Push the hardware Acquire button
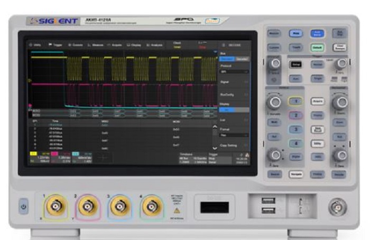This screenshot has width=370, height=240. tap(318, 101)
